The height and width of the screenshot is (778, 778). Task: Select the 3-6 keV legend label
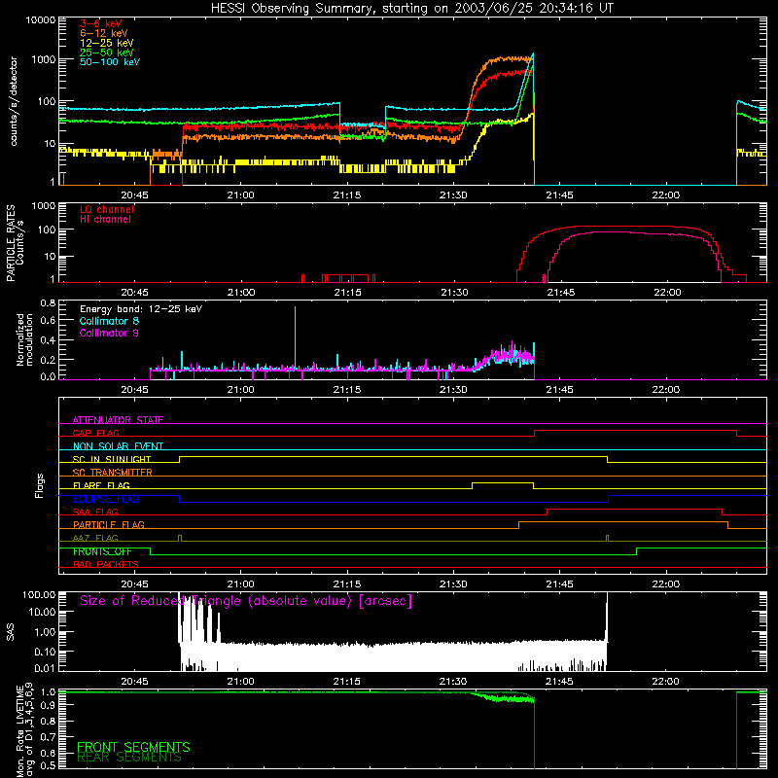pos(100,23)
